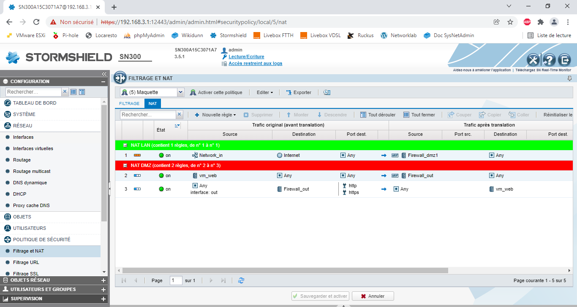Open the État column filter menu
577x307 pixels.
click(x=177, y=126)
